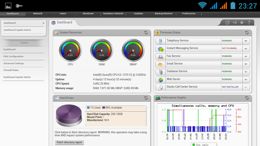This screenshot has height=146, width=260.
Task: Click the green Sim. calls legend entry
Action: coord(200,145)
